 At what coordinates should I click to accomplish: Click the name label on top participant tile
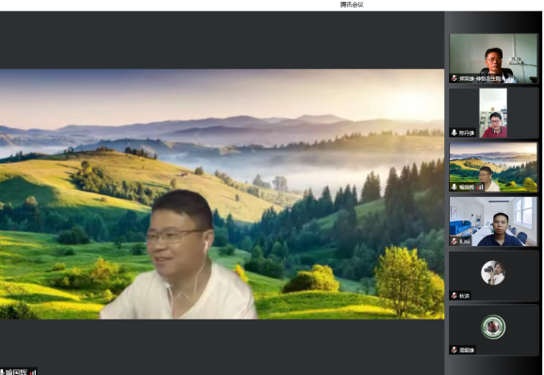(x=480, y=79)
